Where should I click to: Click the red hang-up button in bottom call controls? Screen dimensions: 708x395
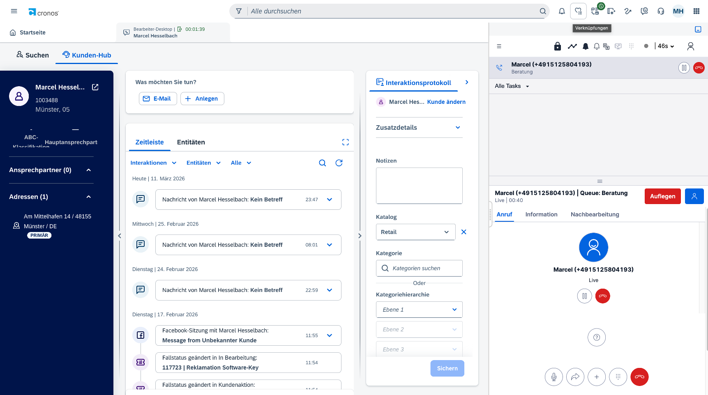coord(639,377)
